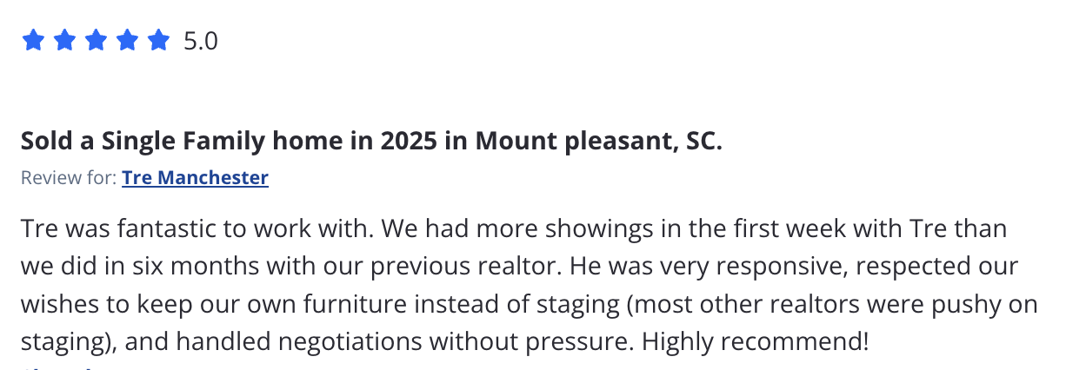
Task: Click the fifth and last rating star
Action: pos(158,41)
